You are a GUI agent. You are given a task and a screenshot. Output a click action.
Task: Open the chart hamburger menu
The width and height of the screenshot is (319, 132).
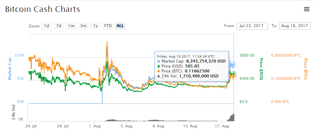pyautogui.click(x=307, y=9)
